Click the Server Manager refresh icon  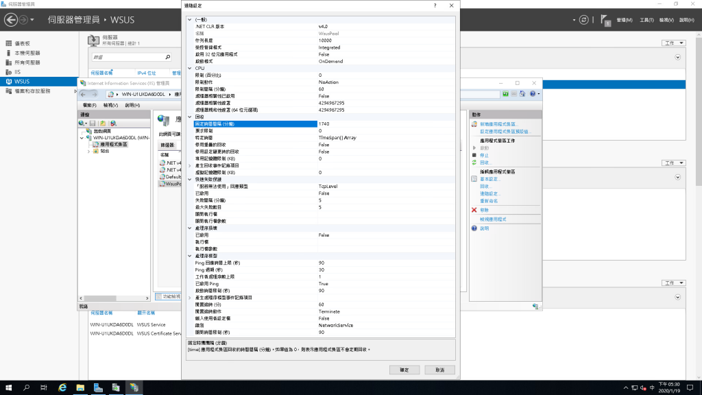584,20
